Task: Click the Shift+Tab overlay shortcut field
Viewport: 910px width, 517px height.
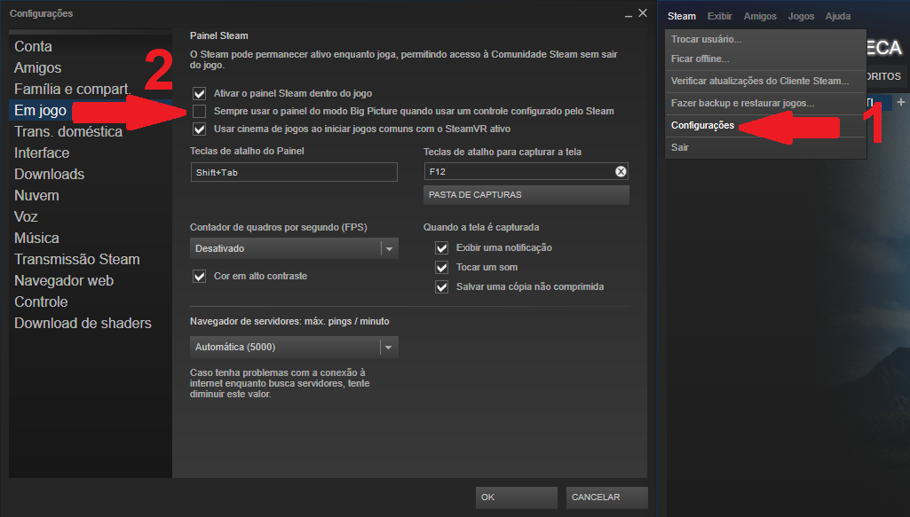Action: 294,172
